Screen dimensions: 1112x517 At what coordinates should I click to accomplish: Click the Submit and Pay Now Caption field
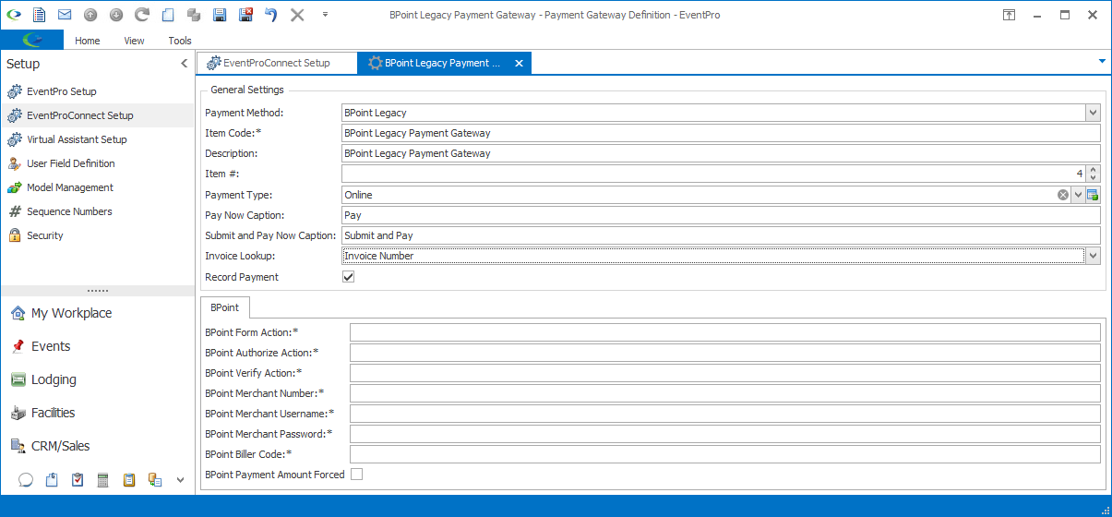[x=721, y=235]
